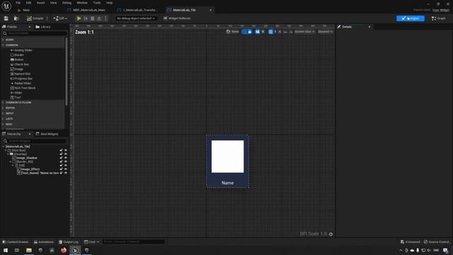453x255 pixels.
Task: Select Text widget in Palette
Action: pos(16,98)
